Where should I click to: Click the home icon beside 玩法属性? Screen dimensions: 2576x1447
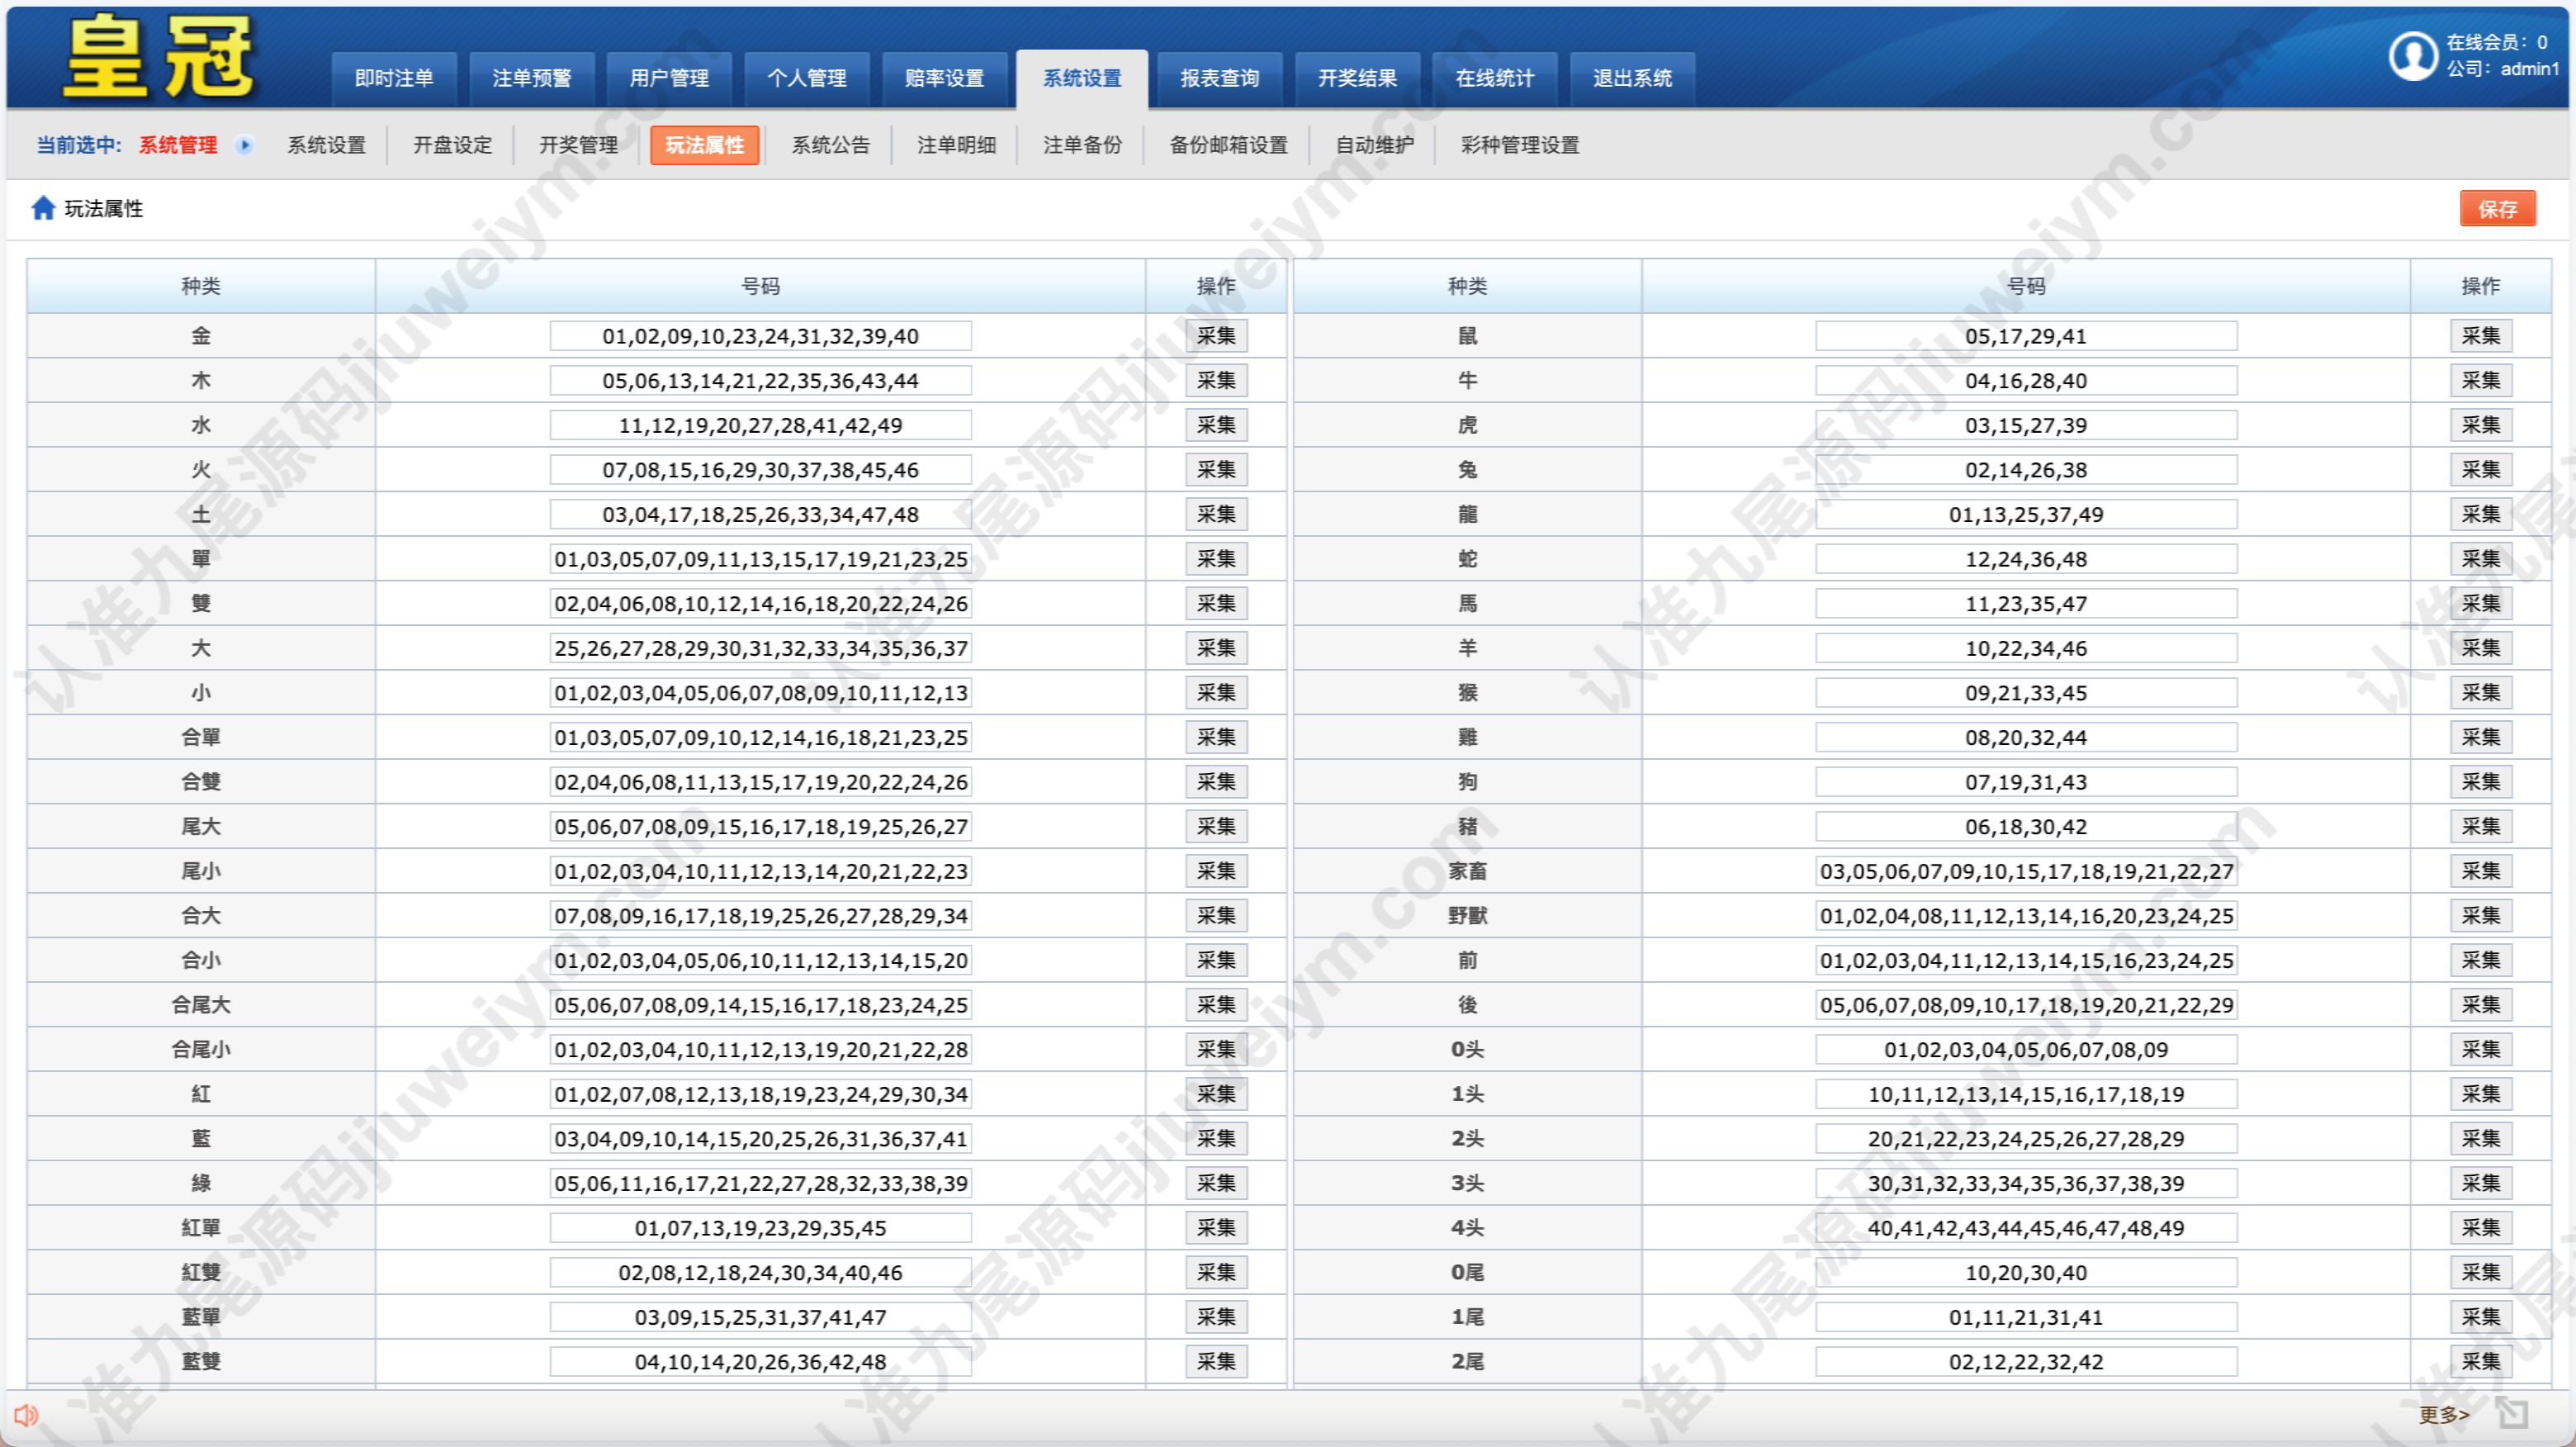tap(43, 208)
